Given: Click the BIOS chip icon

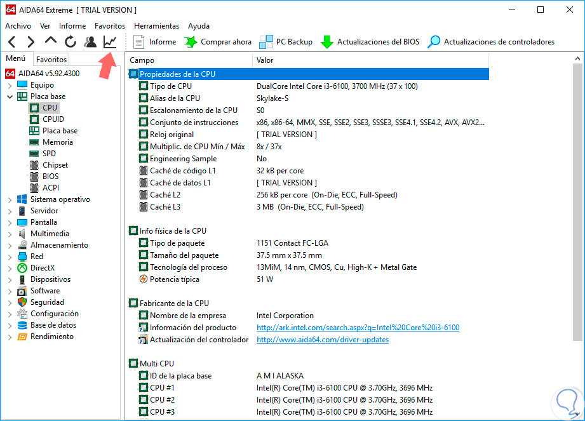Looking at the screenshot, I should click(34, 177).
